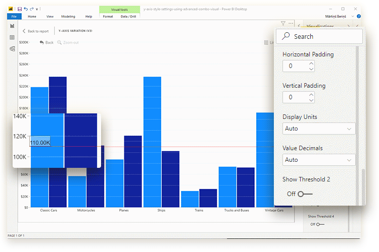Expand the Value Decimals dropdown
Screen dimensions: 379x252
[319, 160]
